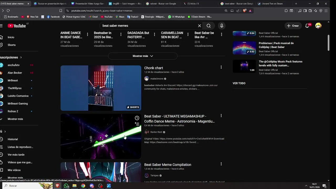Click the page vertical scrollbar thumb

(x=328, y=43)
